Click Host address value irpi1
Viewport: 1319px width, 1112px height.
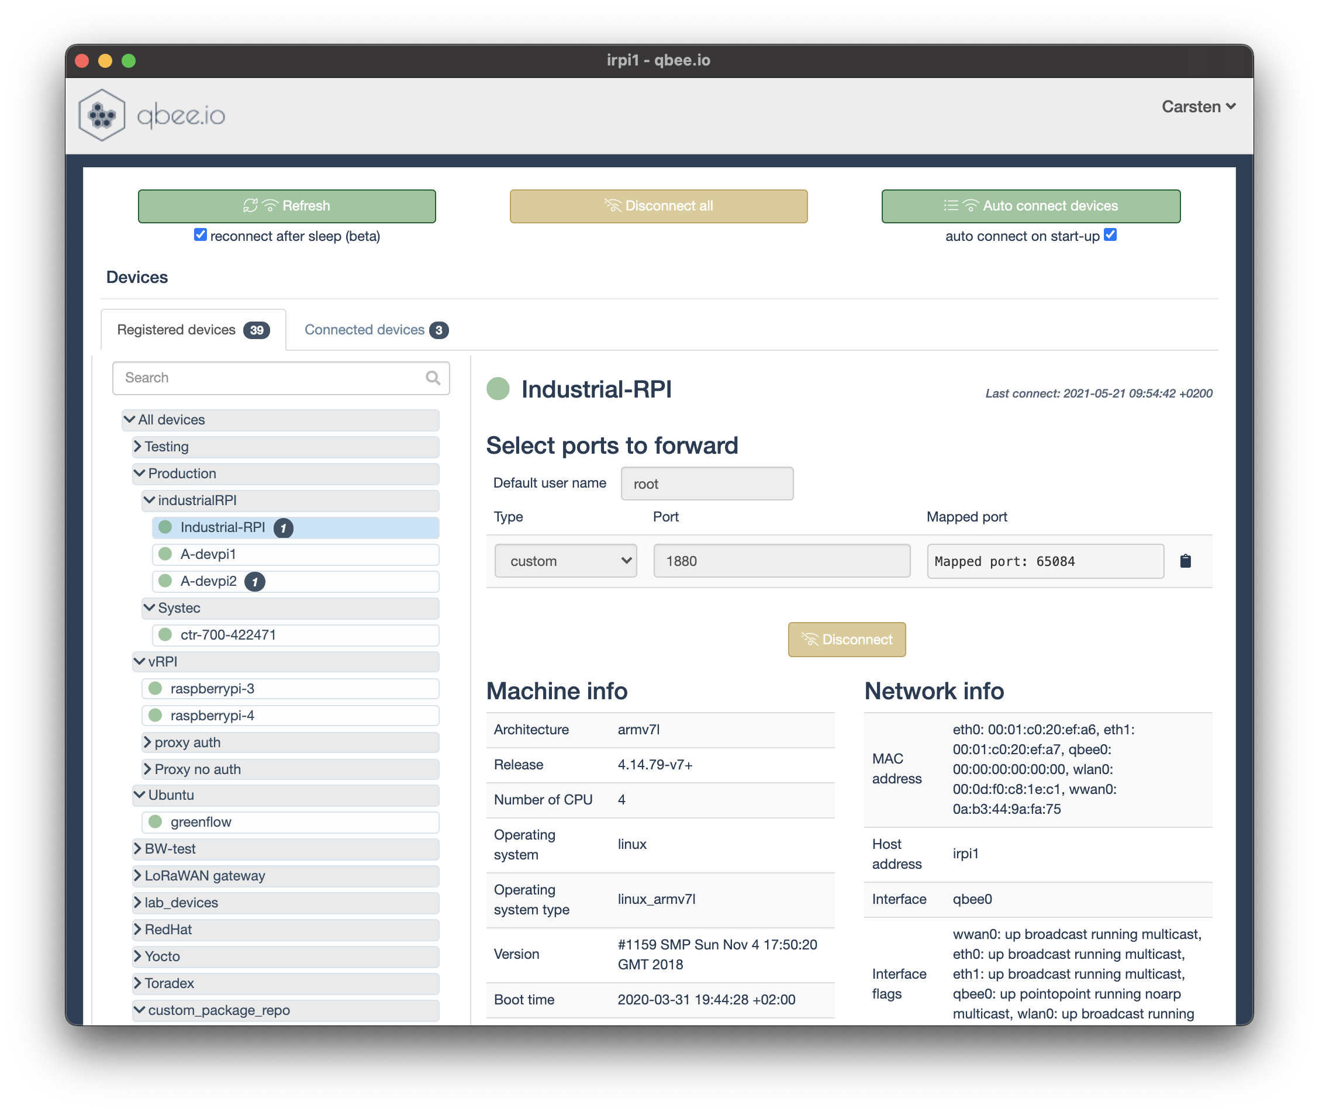pos(965,854)
